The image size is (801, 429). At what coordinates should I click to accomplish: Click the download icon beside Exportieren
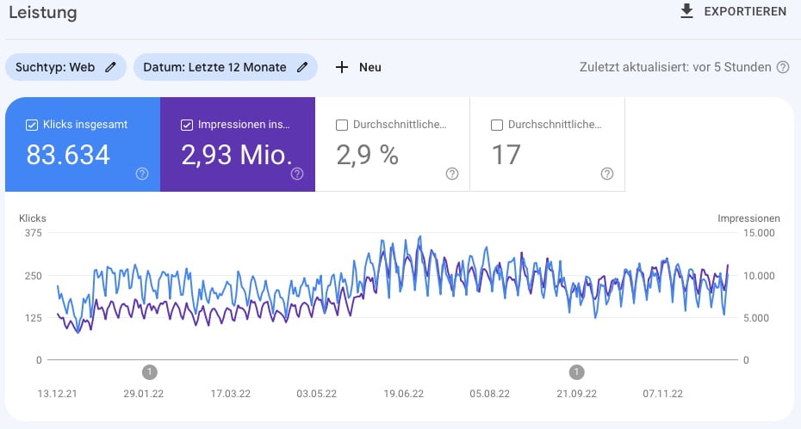[x=686, y=11]
